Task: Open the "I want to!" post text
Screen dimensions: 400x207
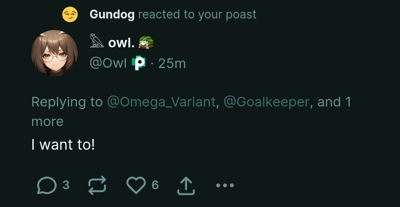Action: pos(63,145)
